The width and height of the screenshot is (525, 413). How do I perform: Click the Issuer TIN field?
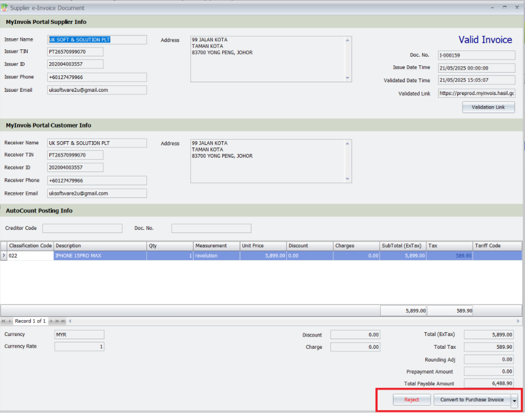(75, 52)
